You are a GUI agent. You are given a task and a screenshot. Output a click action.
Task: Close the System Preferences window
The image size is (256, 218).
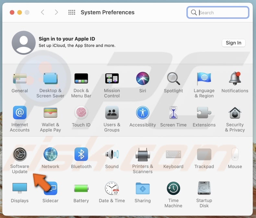(12, 12)
